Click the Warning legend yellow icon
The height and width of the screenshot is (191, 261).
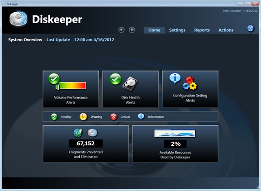(x=83, y=117)
